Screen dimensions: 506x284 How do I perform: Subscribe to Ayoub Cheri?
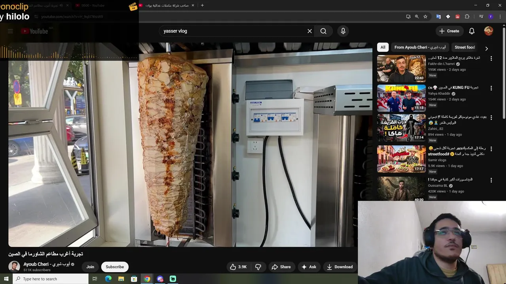[115, 267]
